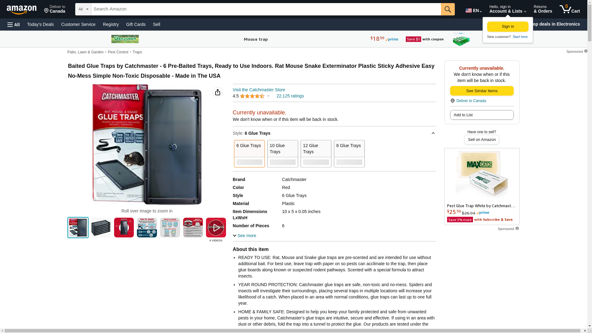Open Gift Cards in navigation bar
592x333 pixels.
[136, 24]
